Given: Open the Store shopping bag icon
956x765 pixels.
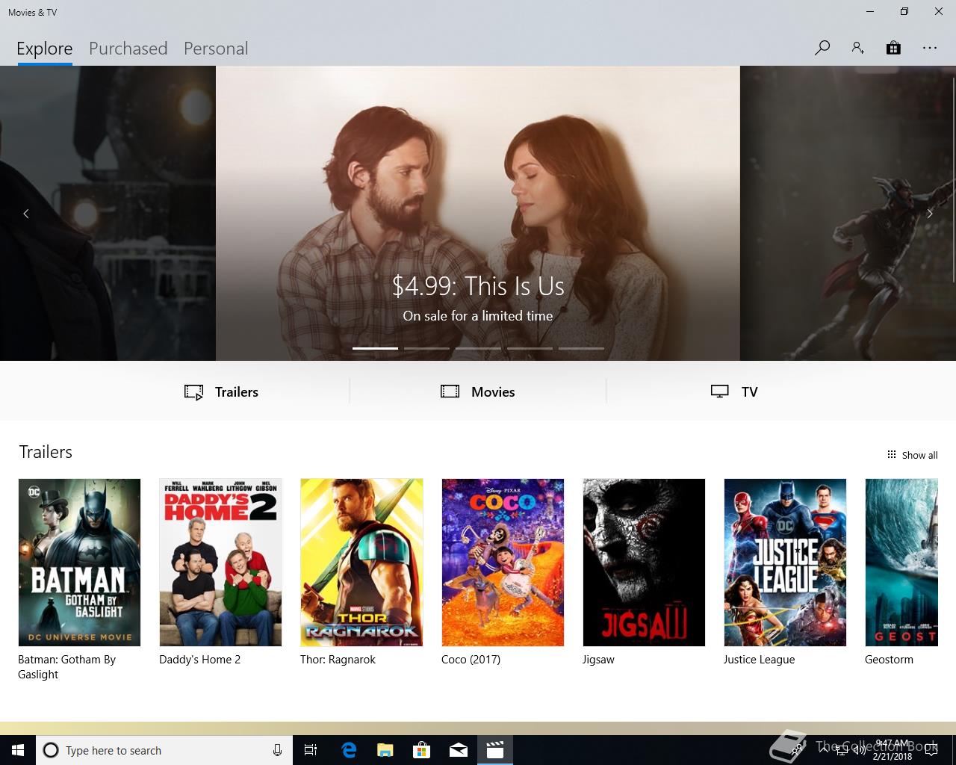Looking at the screenshot, I should click(x=893, y=48).
